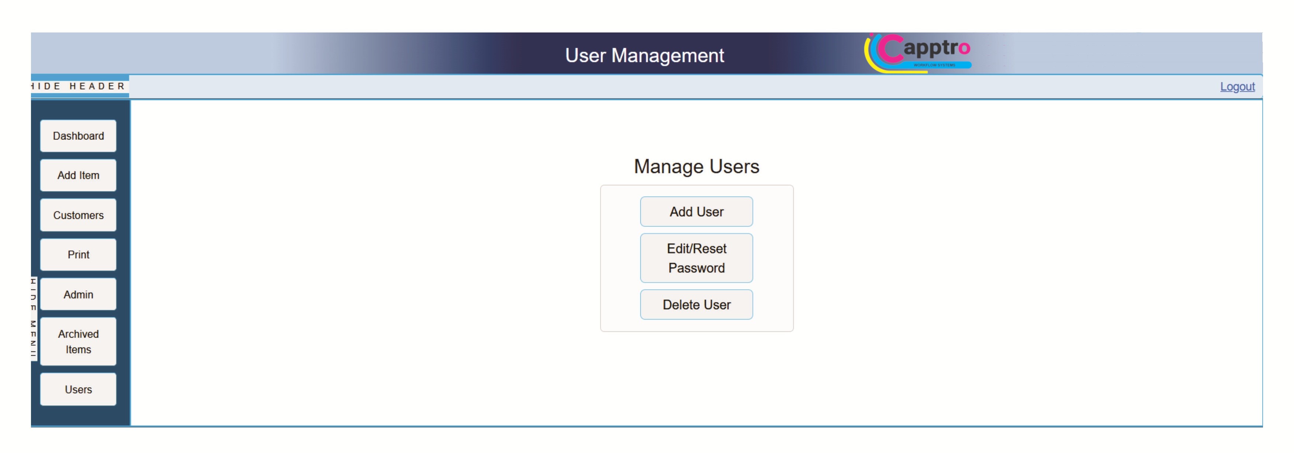Return to Dashboard from User Management

click(x=78, y=136)
